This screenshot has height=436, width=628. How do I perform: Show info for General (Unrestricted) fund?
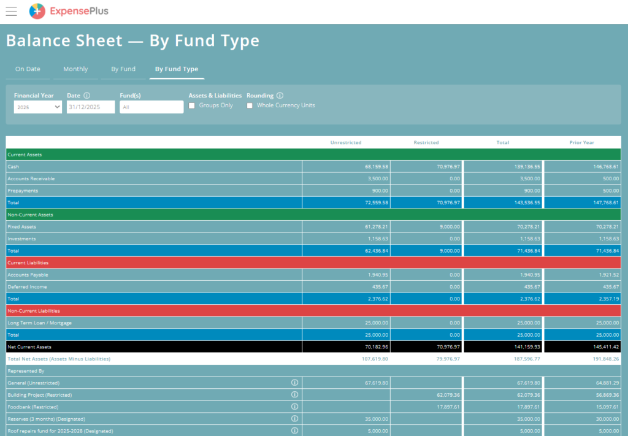(x=294, y=383)
